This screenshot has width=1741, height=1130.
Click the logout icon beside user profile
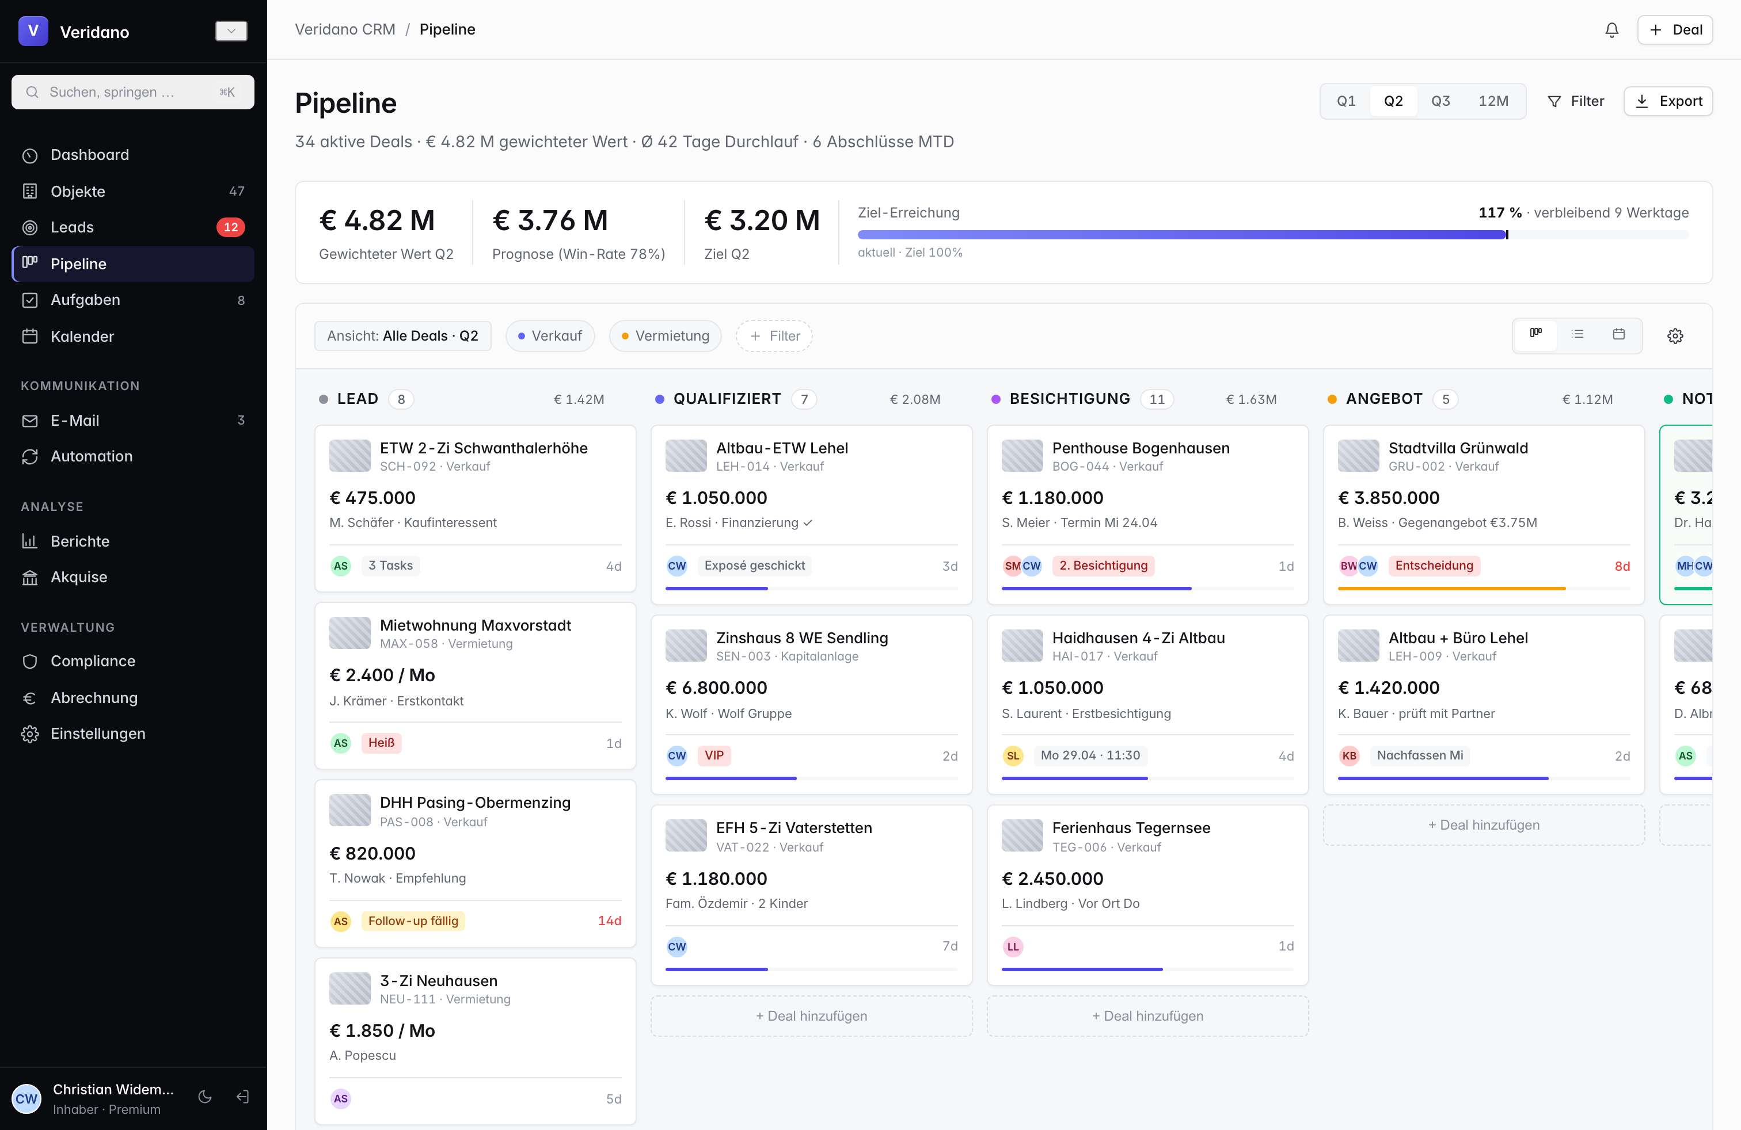243,1097
